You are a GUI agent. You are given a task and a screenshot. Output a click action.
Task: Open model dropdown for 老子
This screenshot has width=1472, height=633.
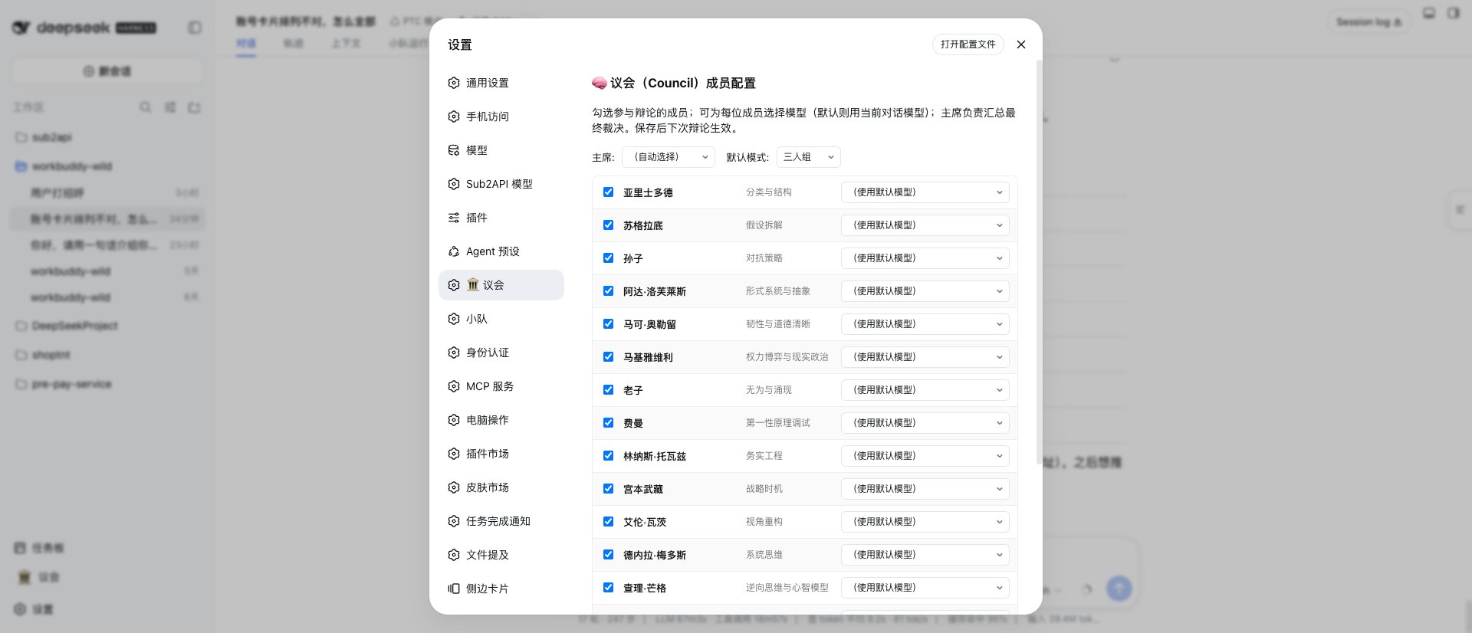pos(925,390)
